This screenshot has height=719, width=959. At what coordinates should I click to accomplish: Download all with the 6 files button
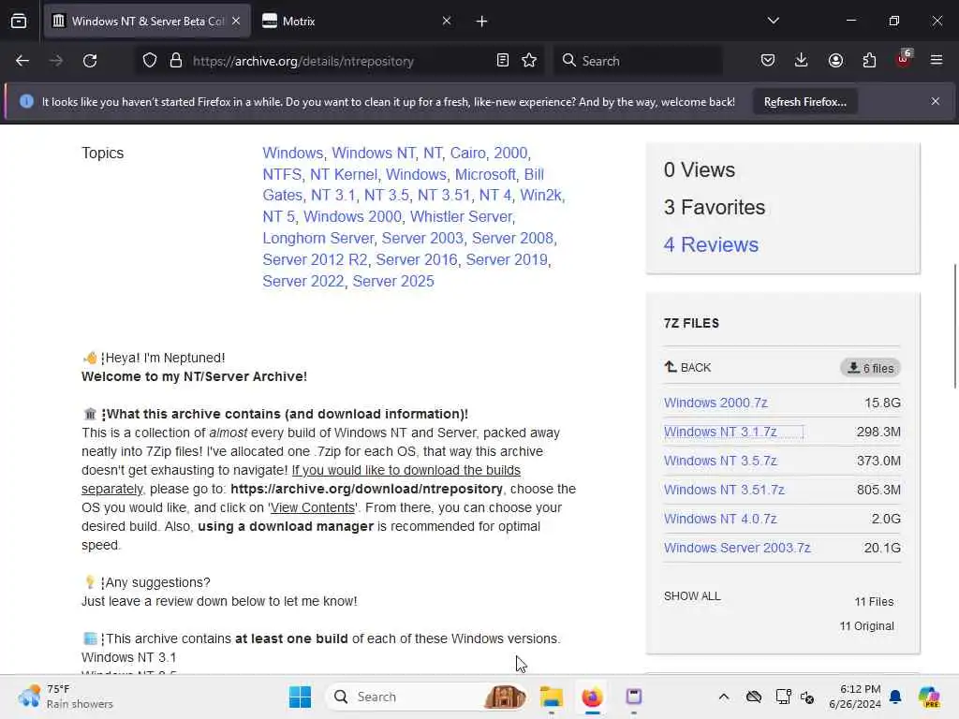(870, 368)
